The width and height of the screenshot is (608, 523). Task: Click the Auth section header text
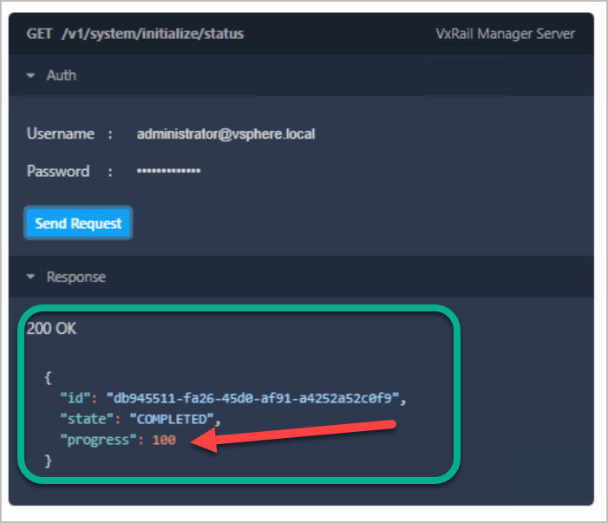coord(61,76)
